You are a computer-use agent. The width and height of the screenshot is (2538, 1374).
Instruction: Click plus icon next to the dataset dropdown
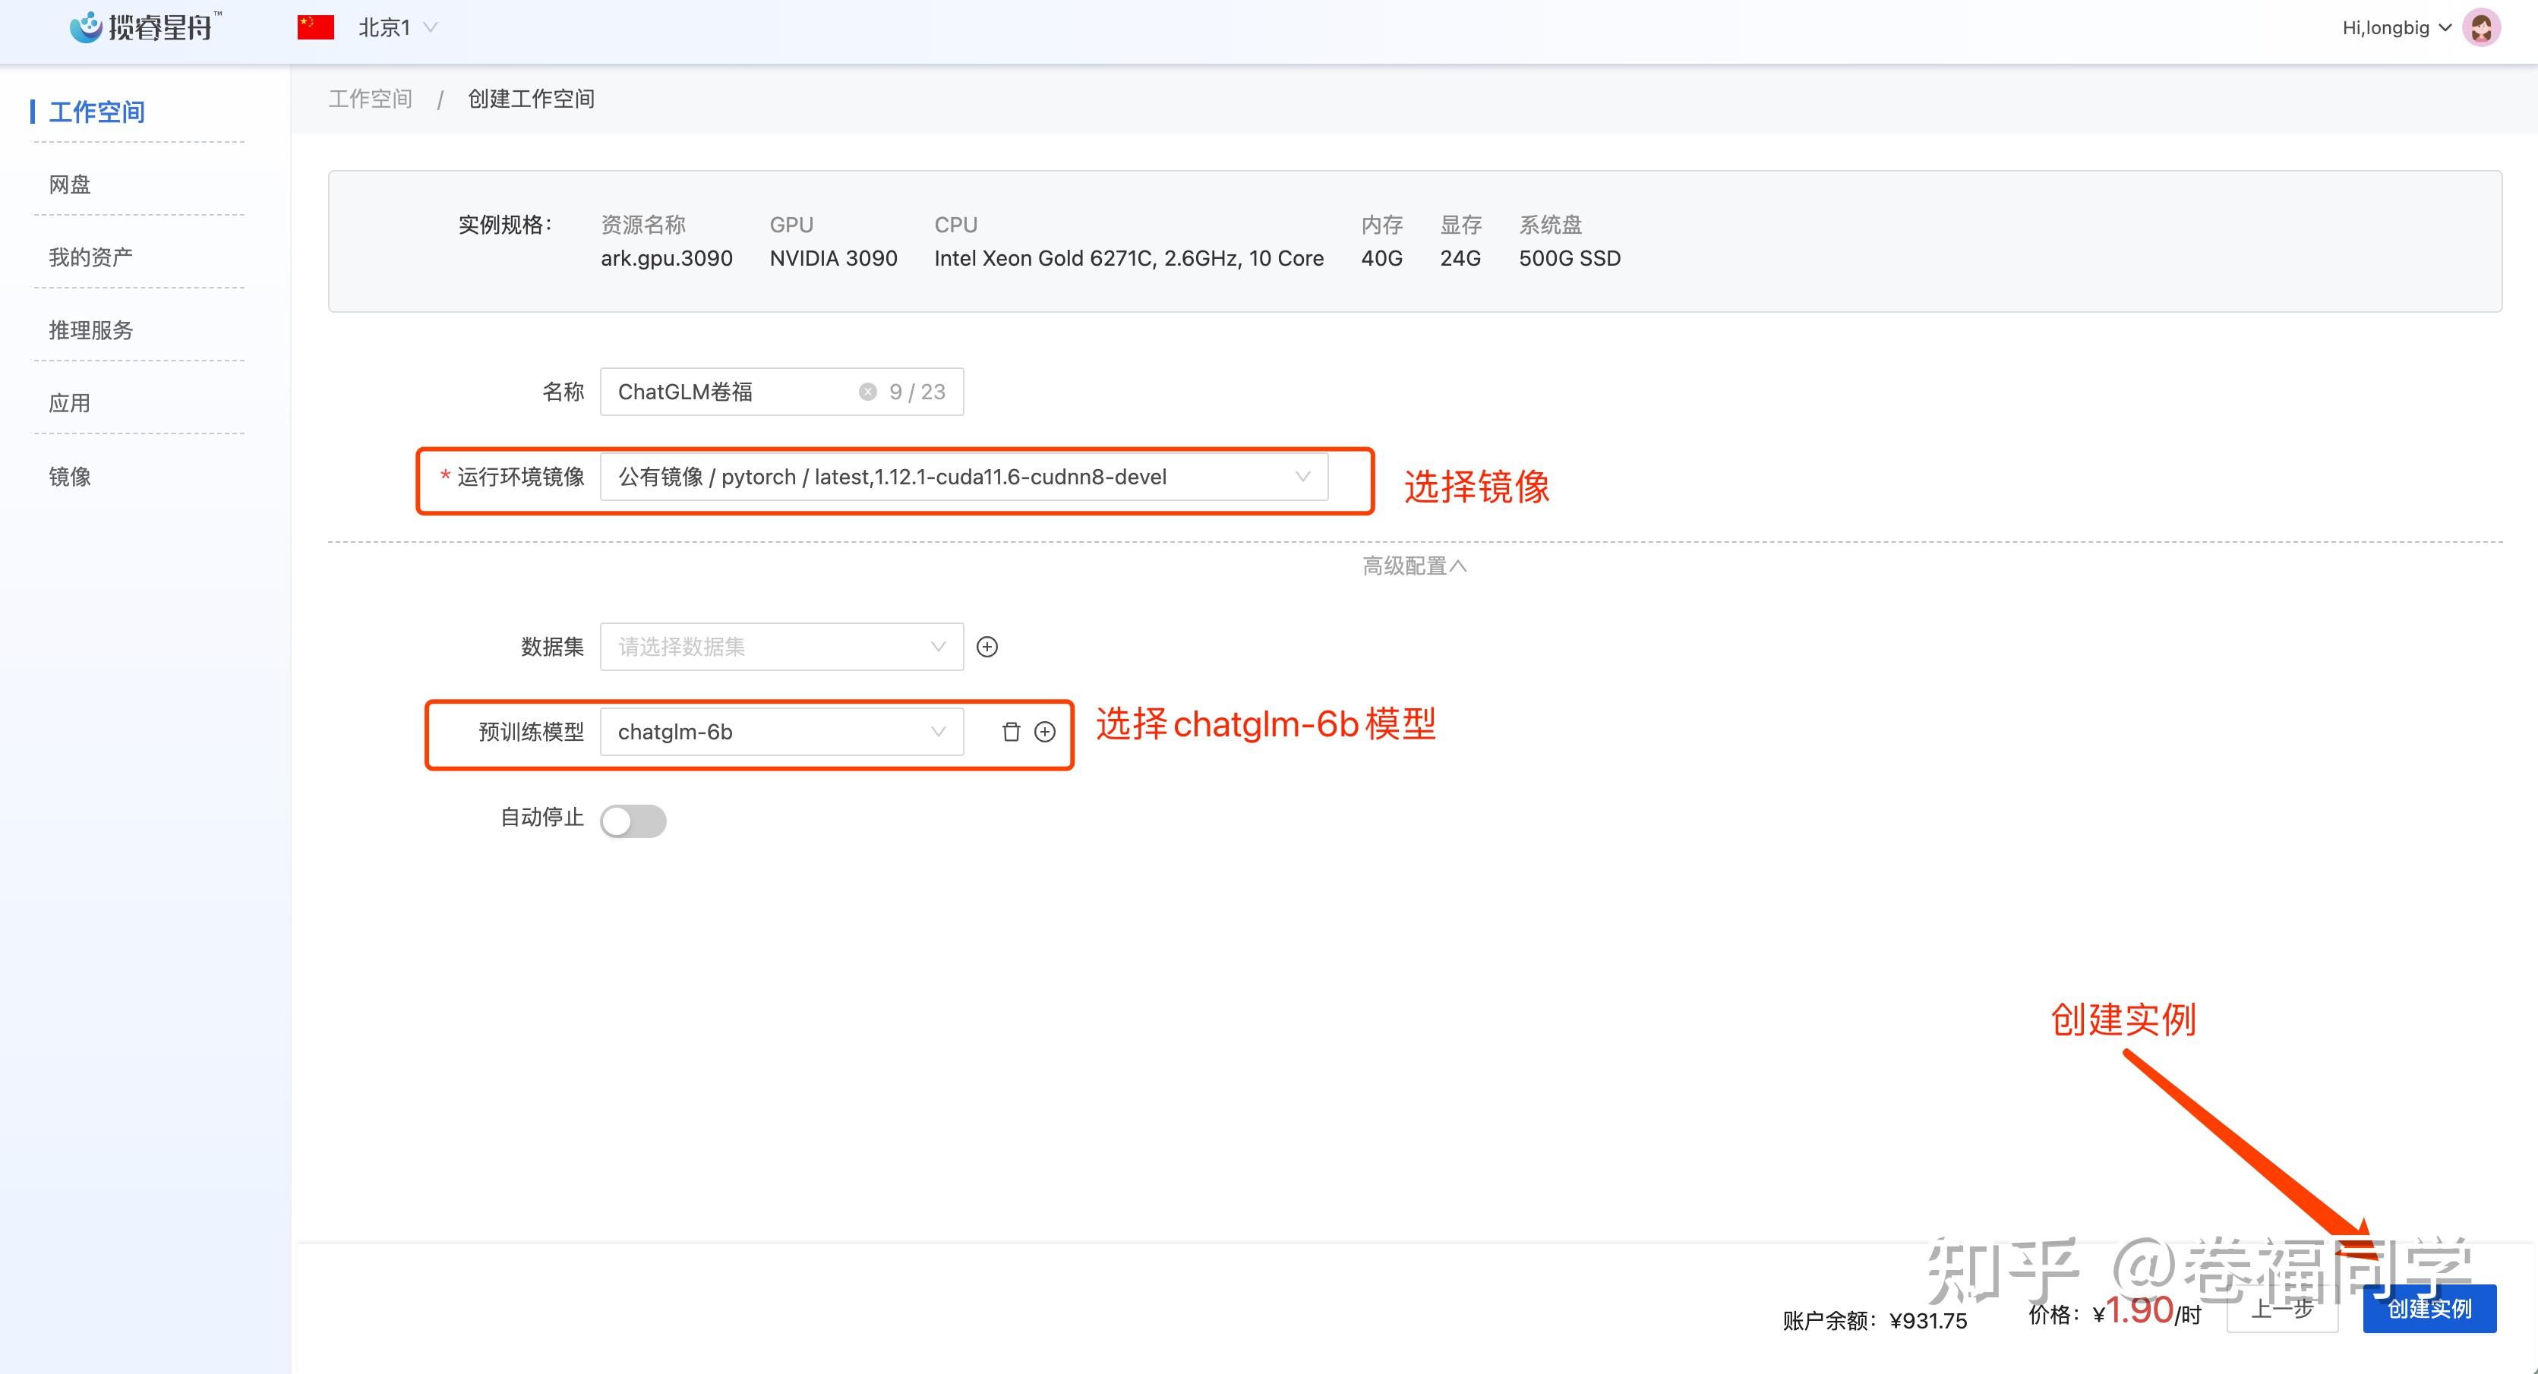click(x=986, y=647)
